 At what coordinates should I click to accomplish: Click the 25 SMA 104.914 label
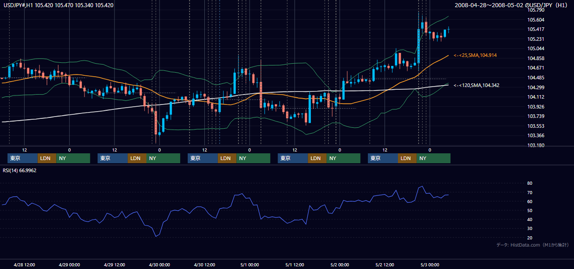(475, 55)
